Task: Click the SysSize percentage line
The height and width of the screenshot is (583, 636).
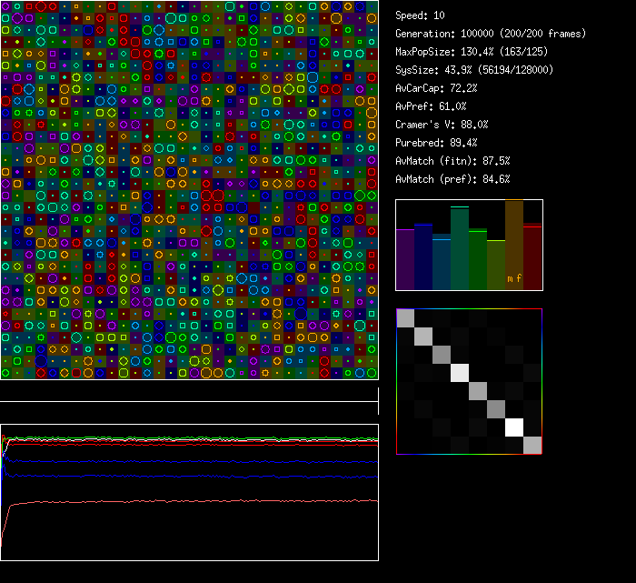Action: coord(474,70)
